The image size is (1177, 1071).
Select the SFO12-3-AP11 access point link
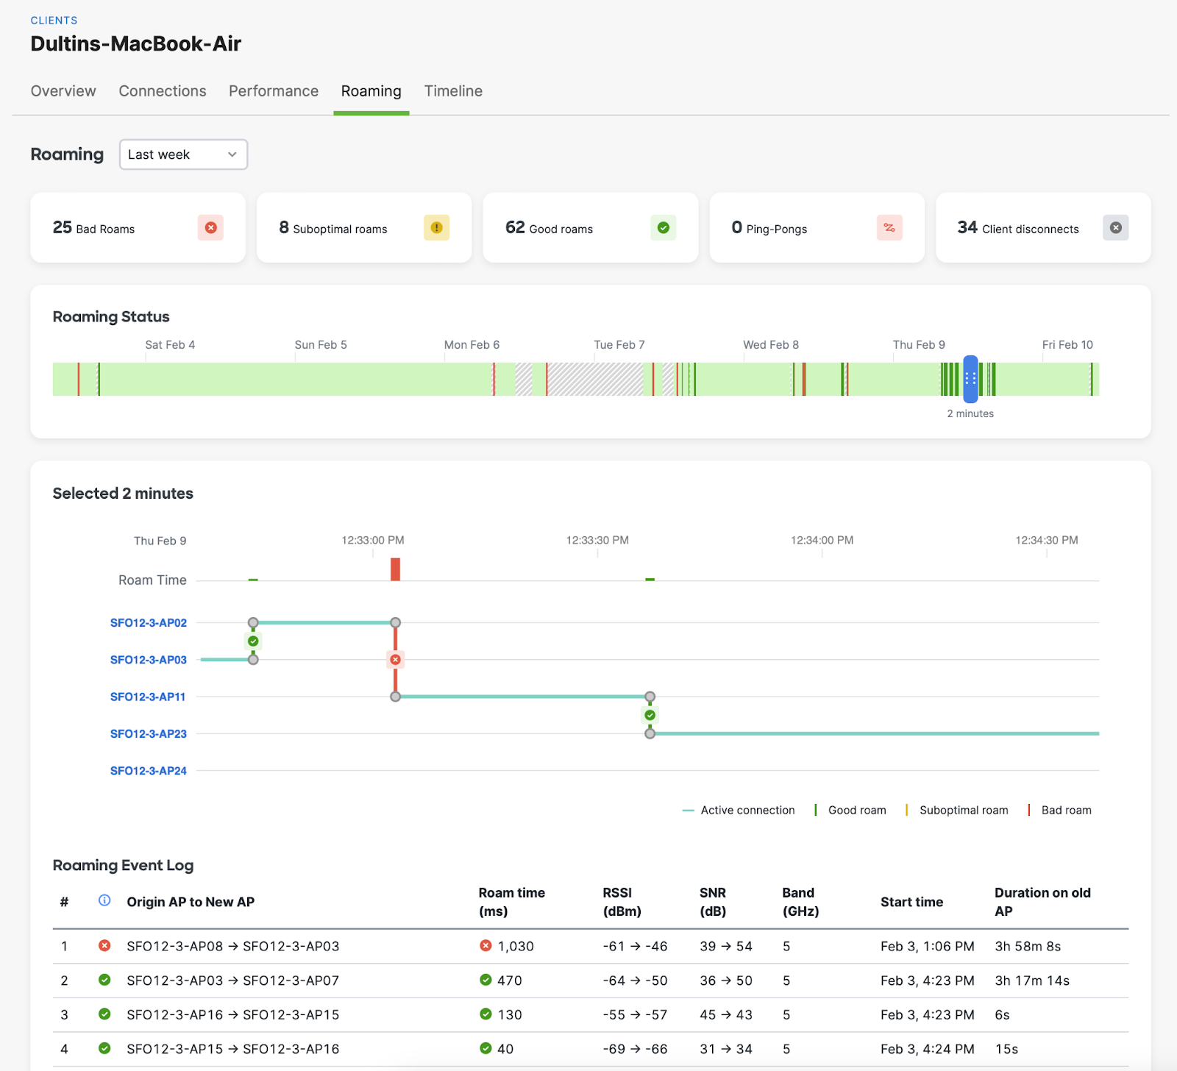(148, 697)
